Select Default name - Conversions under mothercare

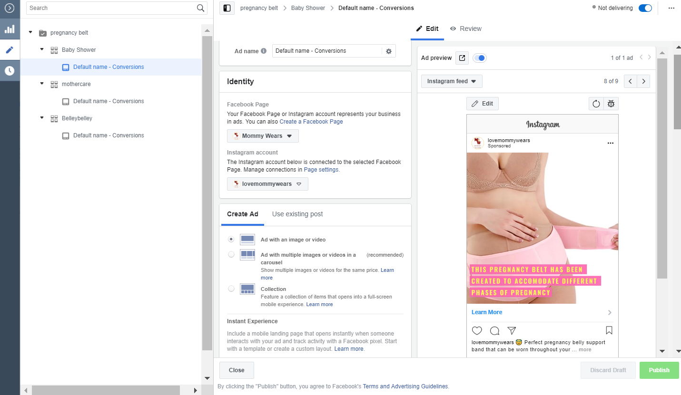click(x=109, y=101)
